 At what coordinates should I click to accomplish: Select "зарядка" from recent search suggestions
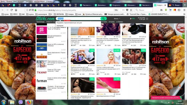click(x=59, y=25)
